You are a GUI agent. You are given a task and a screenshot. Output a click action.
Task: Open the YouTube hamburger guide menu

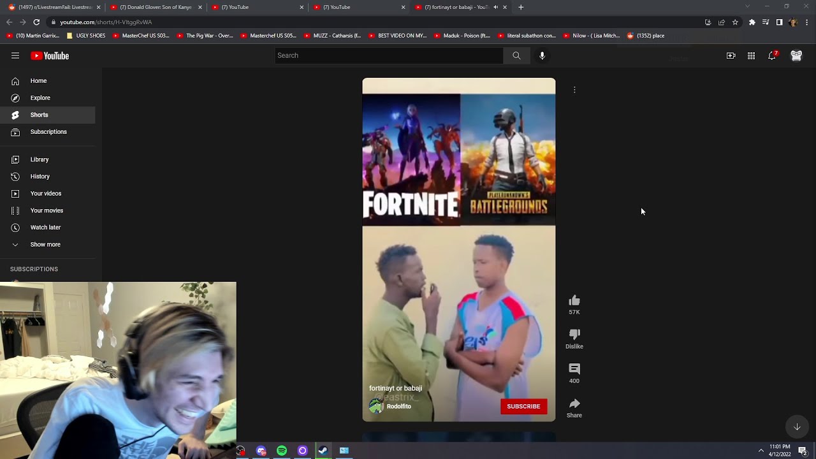[15, 55]
